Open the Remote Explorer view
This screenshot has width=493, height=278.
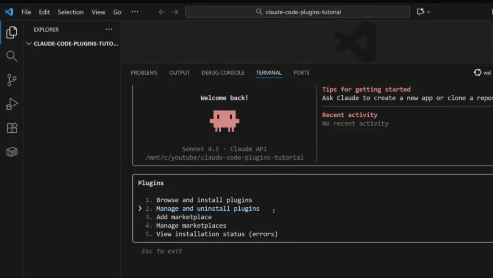[12, 151]
